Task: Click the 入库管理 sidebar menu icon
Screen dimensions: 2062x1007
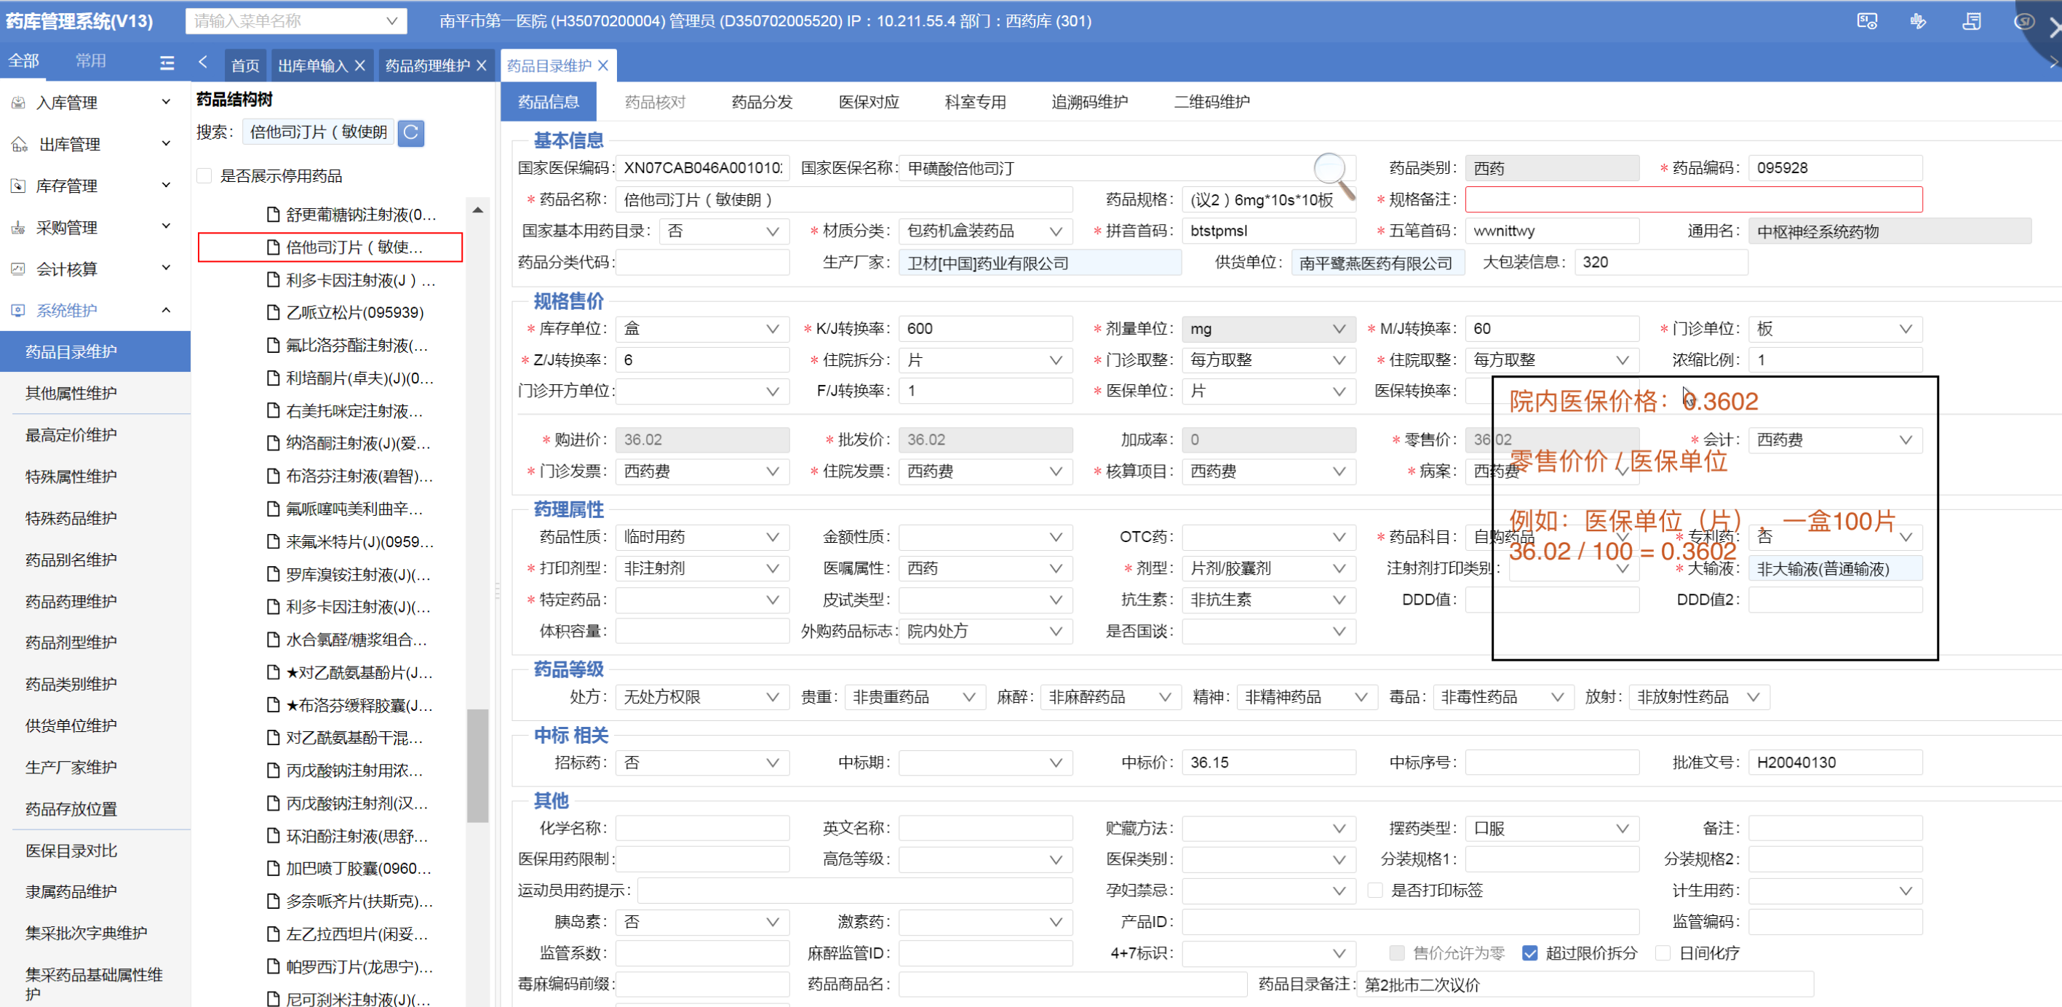Action: click(x=17, y=103)
